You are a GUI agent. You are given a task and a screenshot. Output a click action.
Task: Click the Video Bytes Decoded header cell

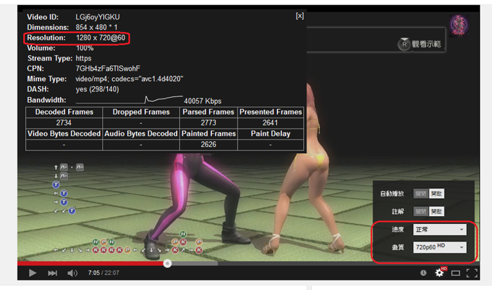[64, 134]
